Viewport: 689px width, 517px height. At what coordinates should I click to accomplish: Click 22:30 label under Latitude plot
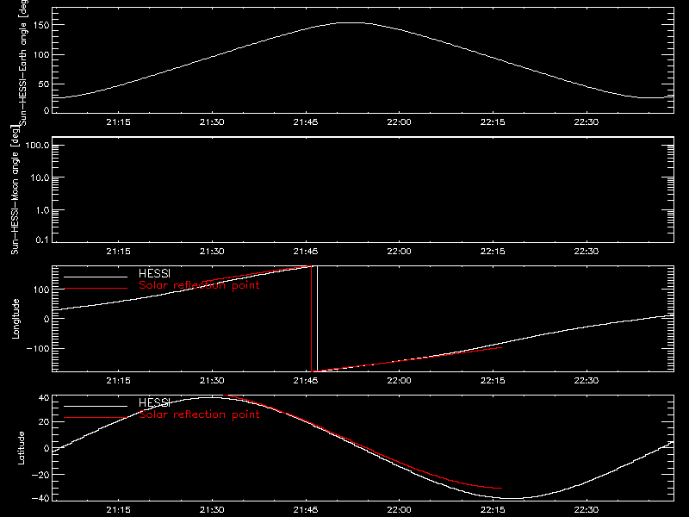click(x=587, y=510)
